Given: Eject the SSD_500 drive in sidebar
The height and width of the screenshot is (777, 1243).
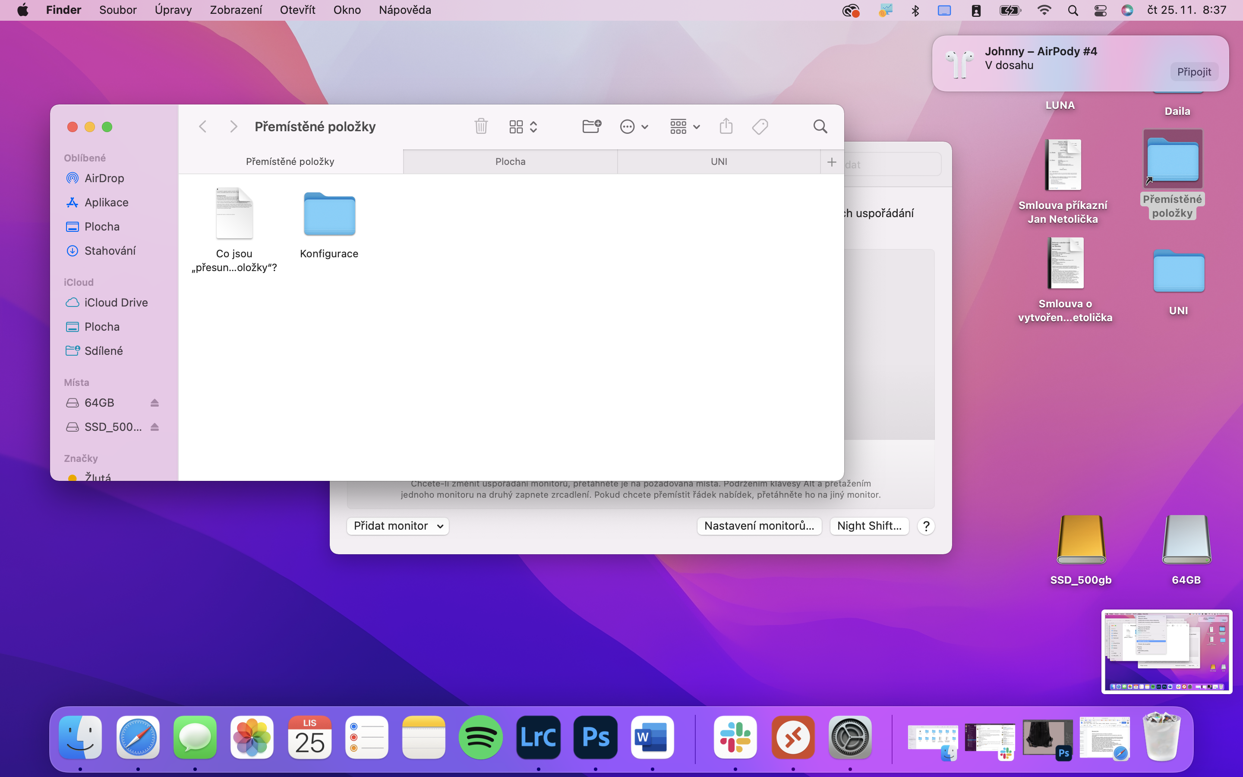Looking at the screenshot, I should [x=155, y=427].
